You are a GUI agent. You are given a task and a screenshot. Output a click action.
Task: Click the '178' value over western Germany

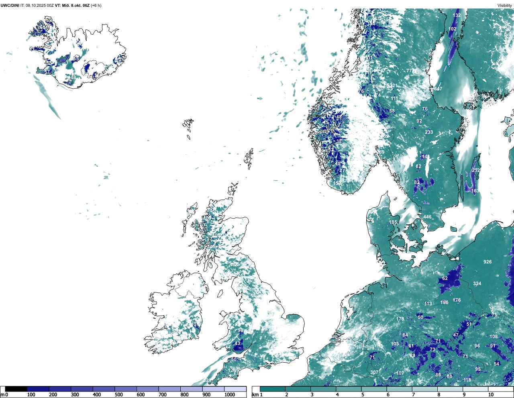[x=400, y=319]
